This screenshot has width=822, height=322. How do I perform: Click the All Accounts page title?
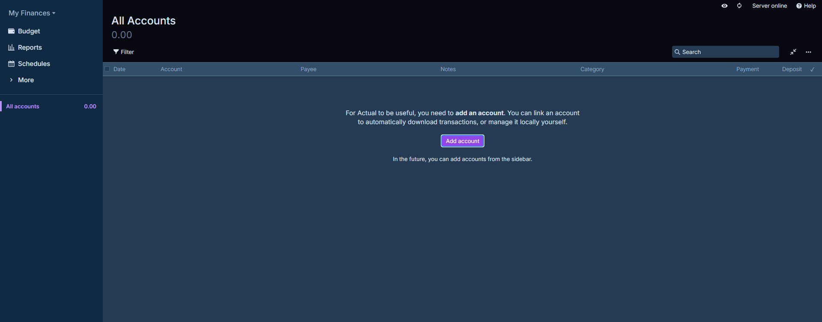point(143,21)
